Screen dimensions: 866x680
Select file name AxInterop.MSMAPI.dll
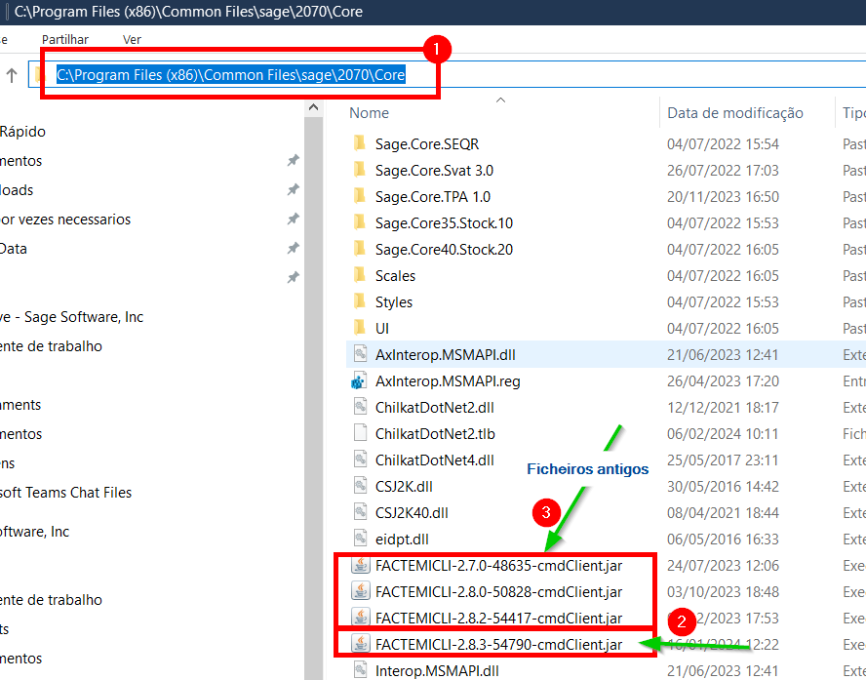(445, 355)
